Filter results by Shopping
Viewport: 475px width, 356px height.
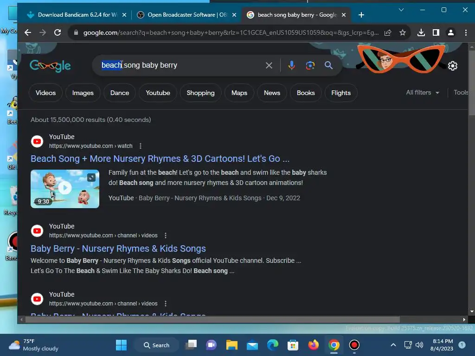coord(200,93)
